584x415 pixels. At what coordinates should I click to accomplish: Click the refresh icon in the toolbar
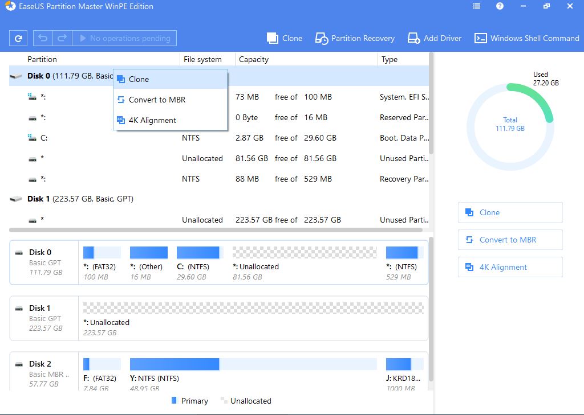click(19, 38)
